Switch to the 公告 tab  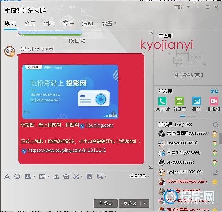[x=30, y=23]
